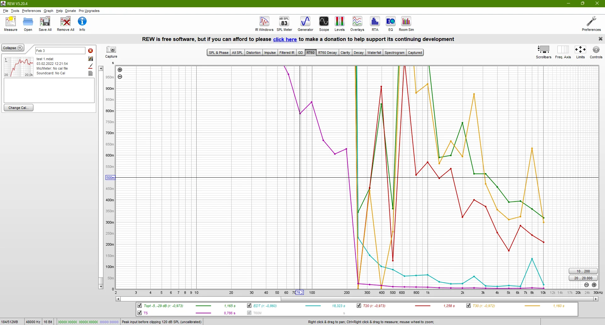Open the SPL Meter
605x325 pixels.
pyautogui.click(x=284, y=24)
